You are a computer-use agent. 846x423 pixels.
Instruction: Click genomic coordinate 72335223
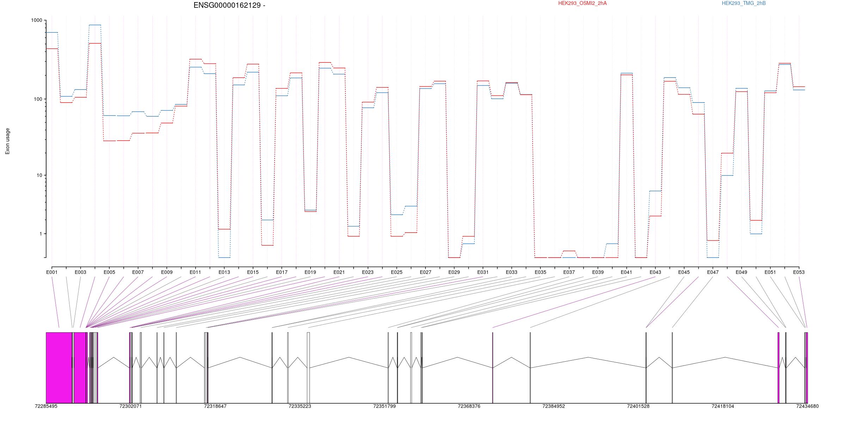(300, 406)
